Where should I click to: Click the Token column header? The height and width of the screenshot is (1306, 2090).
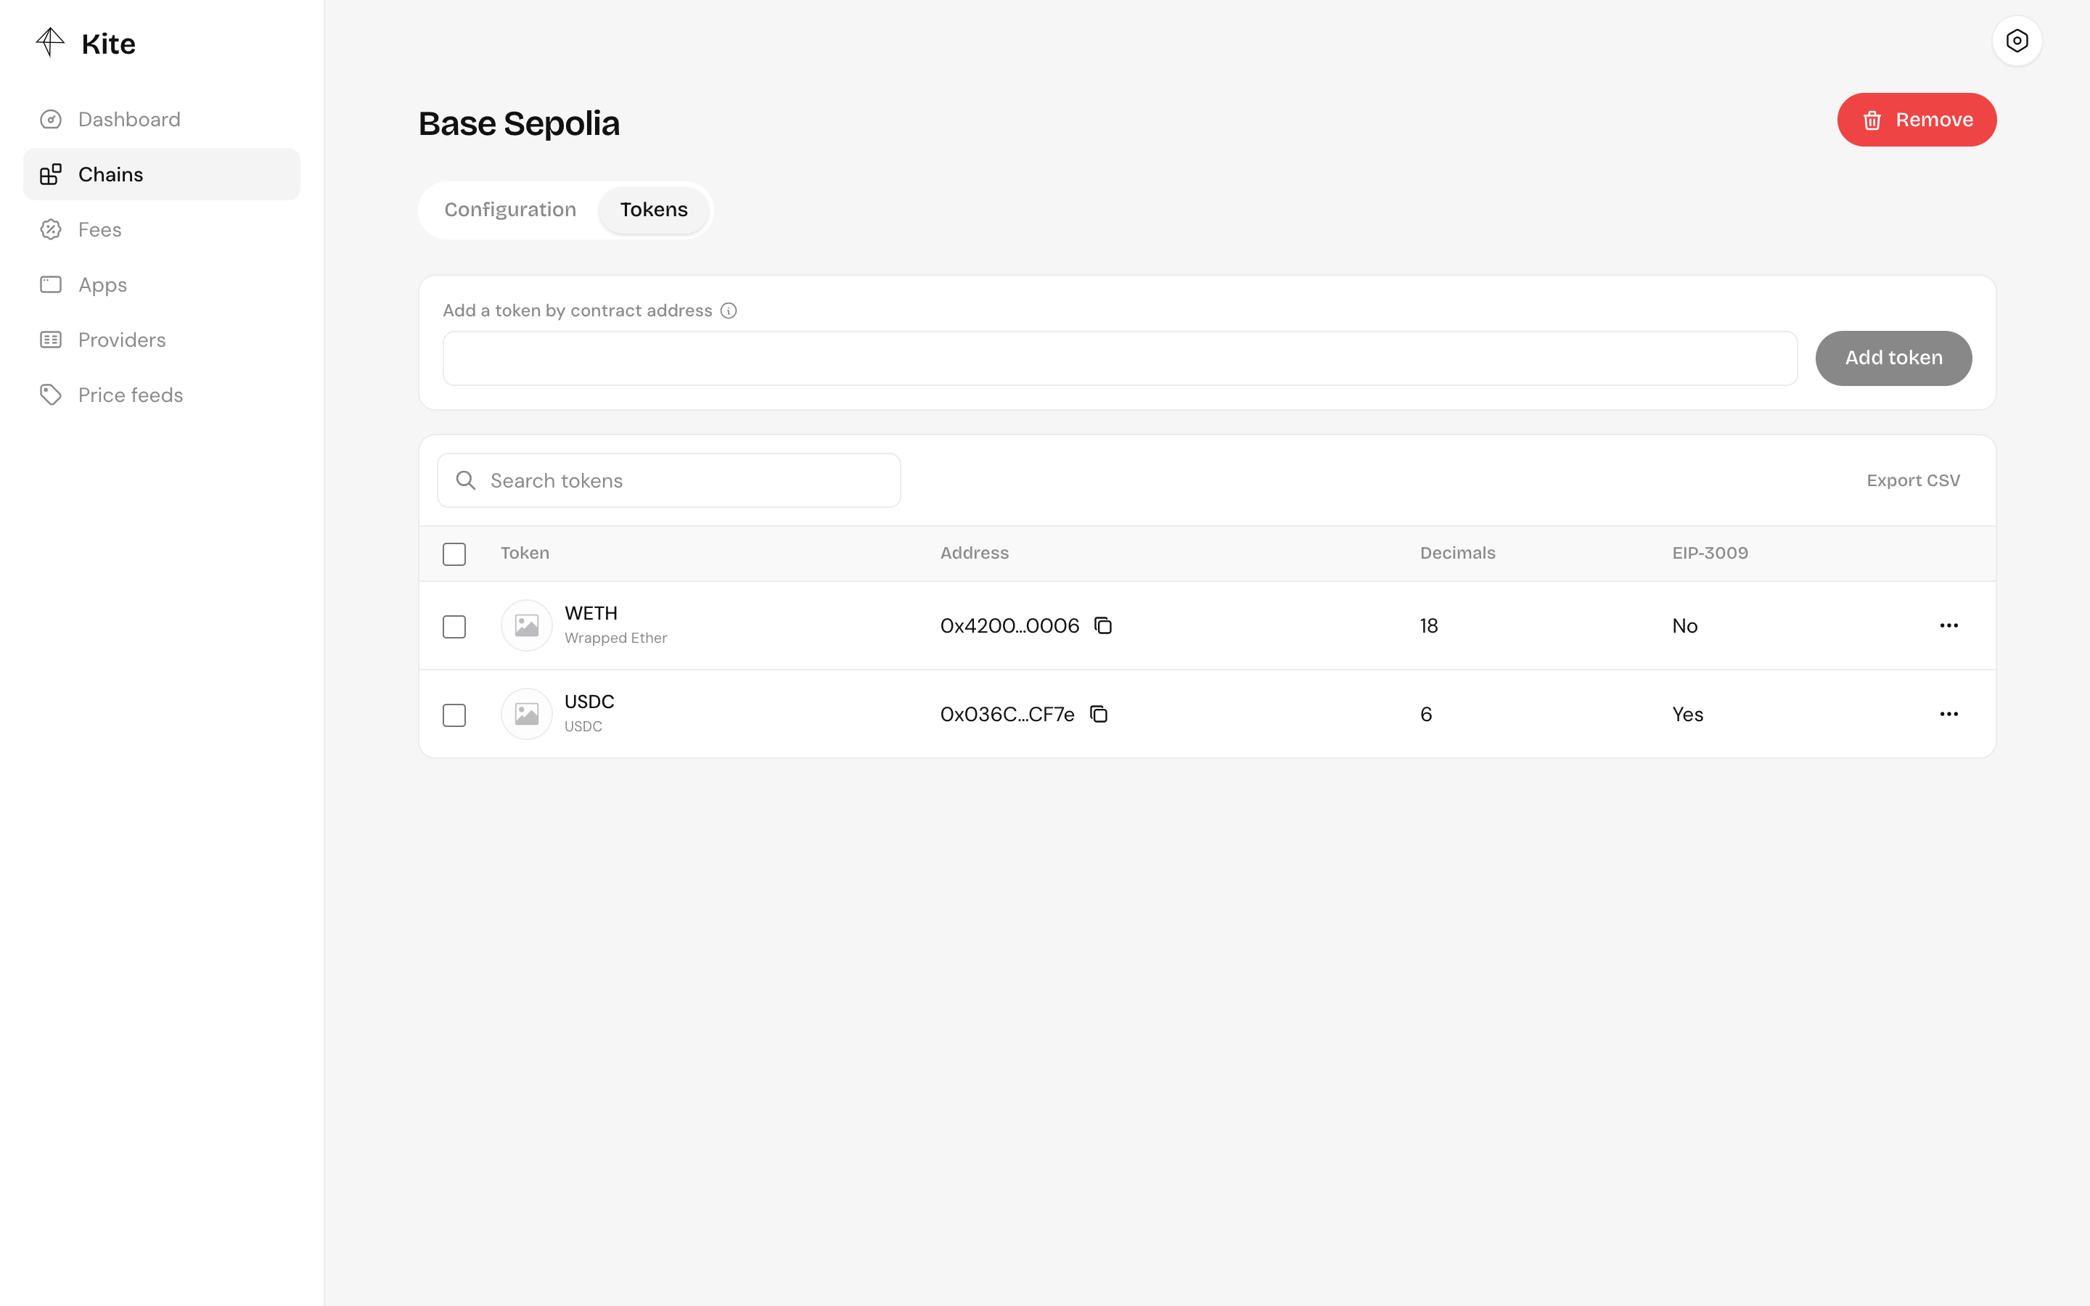525,553
